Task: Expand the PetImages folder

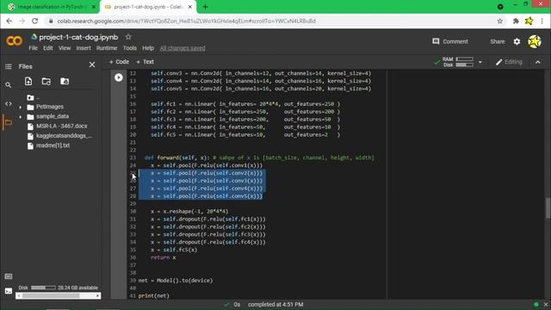Action: [20, 107]
